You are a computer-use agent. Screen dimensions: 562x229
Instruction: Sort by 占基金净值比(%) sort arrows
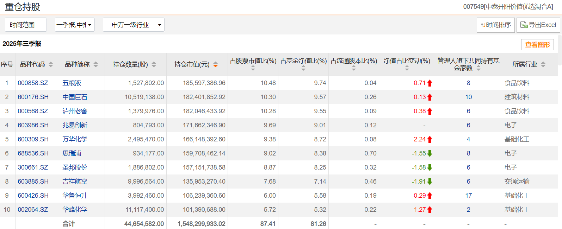point(303,68)
